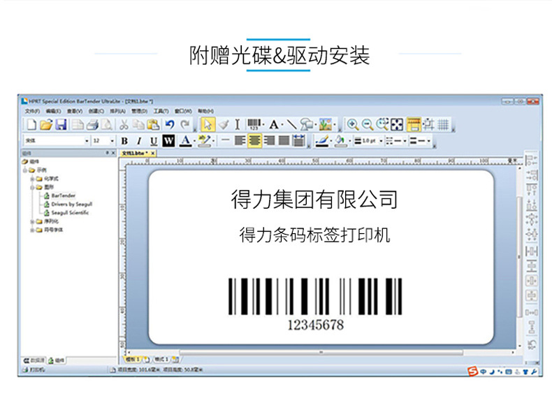Create a new document with the blank page icon

click(31, 124)
